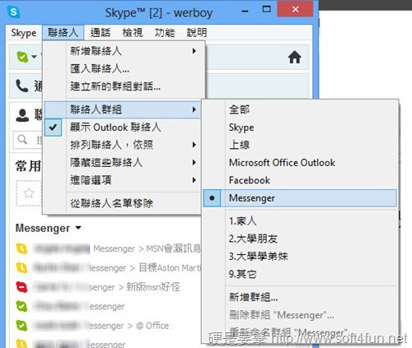
Task: Choose 匯入聯絡人... menu entry
Action: 123,68
